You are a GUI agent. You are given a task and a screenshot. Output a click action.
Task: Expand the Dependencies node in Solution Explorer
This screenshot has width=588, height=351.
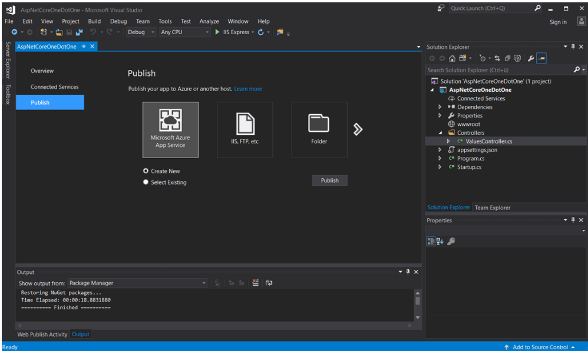[440, 107]
